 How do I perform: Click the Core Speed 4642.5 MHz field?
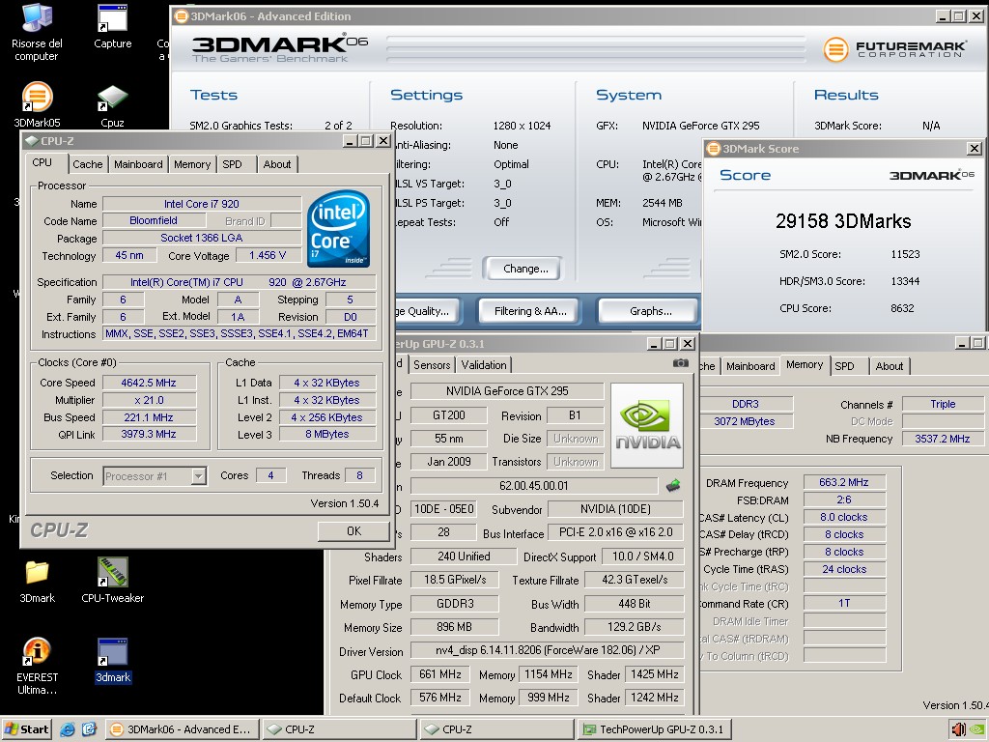pyautogui.click(x=149, y=383)
